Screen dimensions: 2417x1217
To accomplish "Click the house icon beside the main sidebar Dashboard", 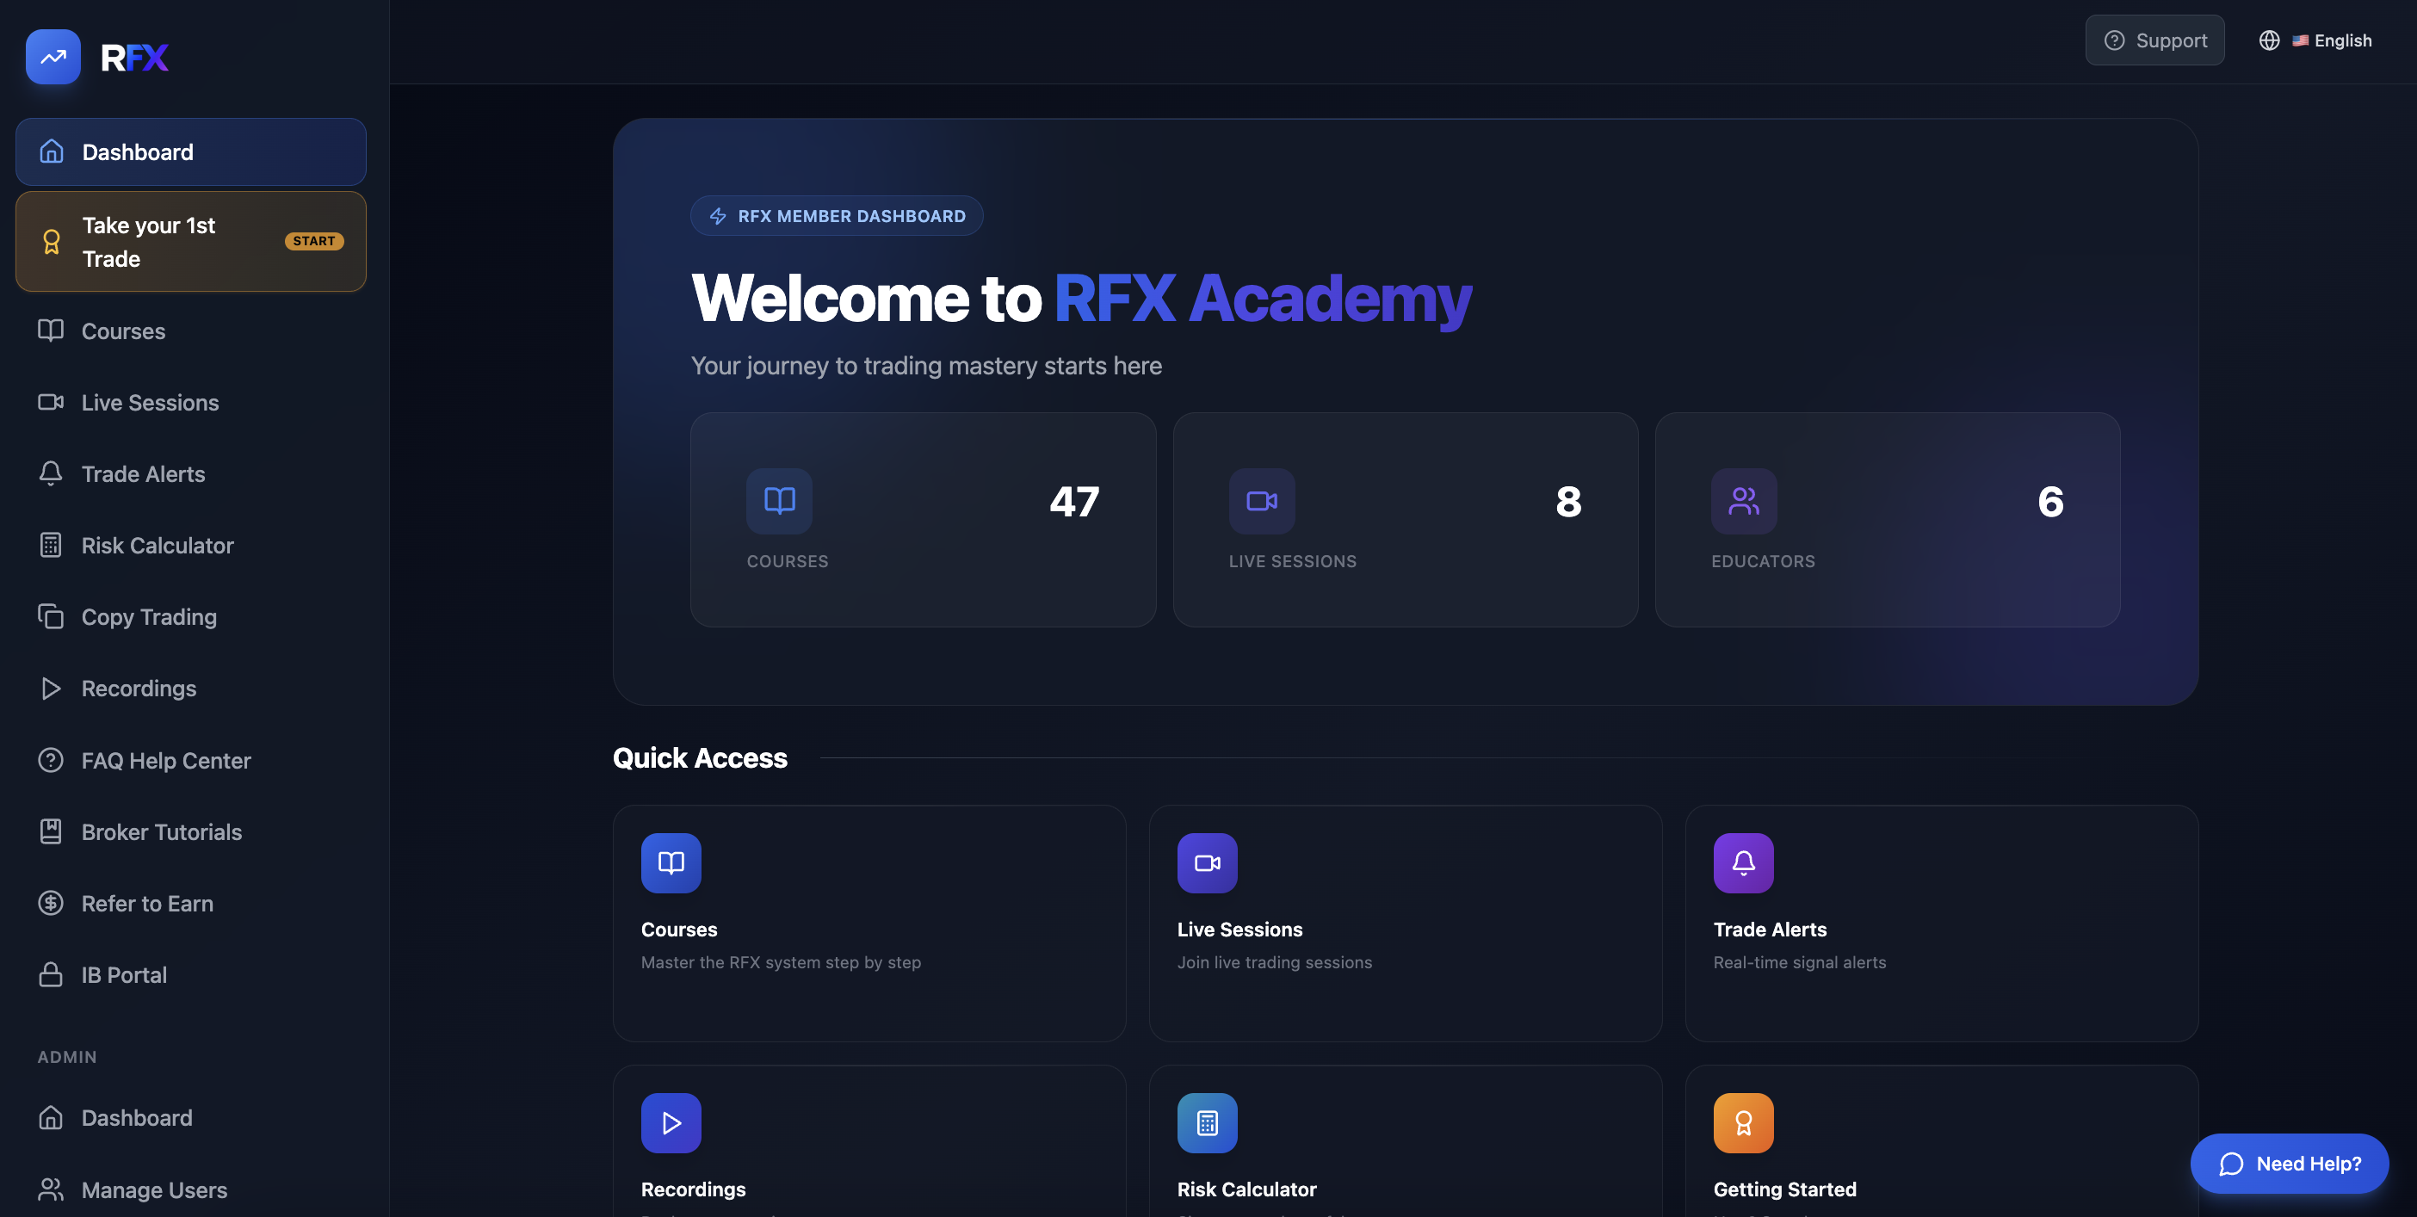I will coord(52,151).
